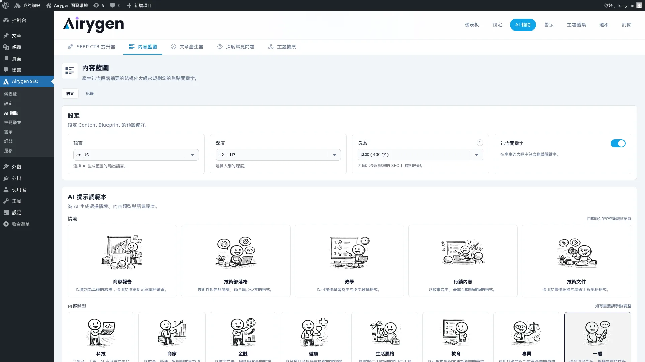This screenshot has height=362, width=645.
Task: Select the 教學 scenario card
Action: [349, 261]
